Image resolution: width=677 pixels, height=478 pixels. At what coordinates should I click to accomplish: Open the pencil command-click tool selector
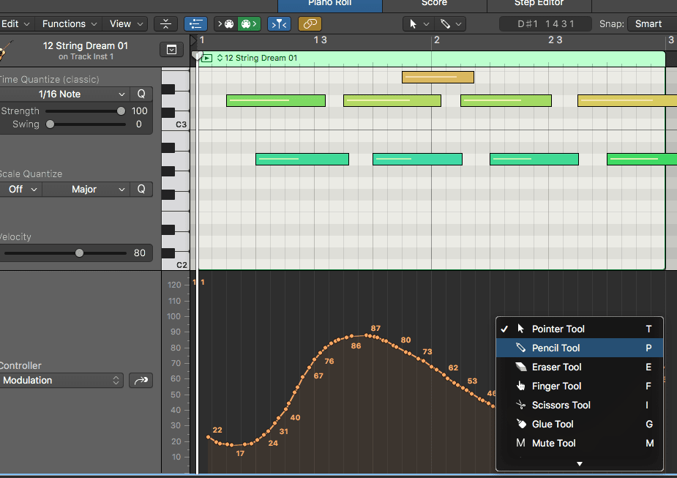point(450,23)
